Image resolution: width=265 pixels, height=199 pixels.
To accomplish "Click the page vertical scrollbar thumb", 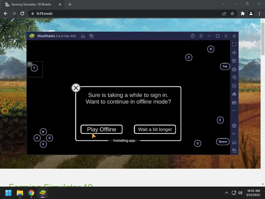I will [263, 39].
